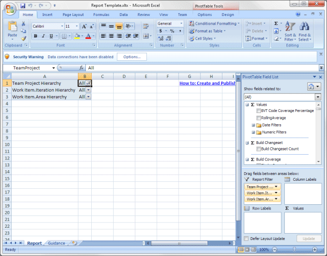Enable Defer Layout Update checkbox
The width and height of the screenshot is (327, 256).
[x=246, y=239]
